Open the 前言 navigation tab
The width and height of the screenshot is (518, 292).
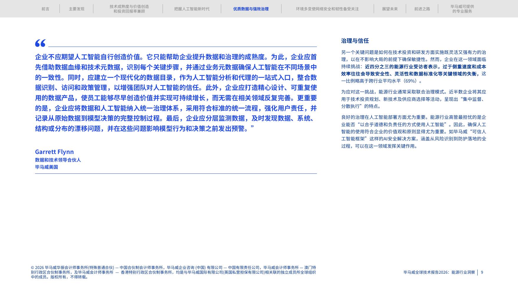point(46,9)
